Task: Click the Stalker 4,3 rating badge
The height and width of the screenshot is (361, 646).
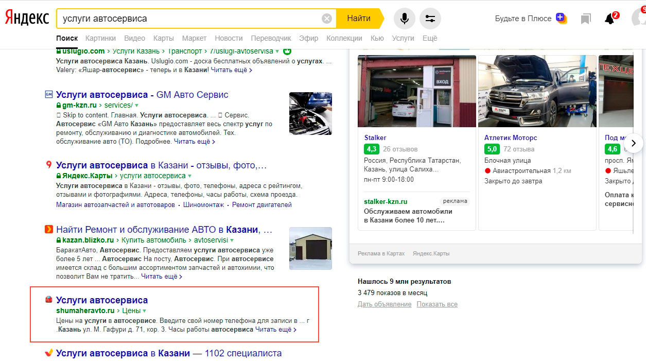Action: [x=371, y=149]
